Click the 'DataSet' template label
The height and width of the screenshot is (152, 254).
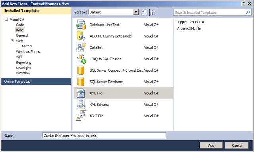coord(96,47)
